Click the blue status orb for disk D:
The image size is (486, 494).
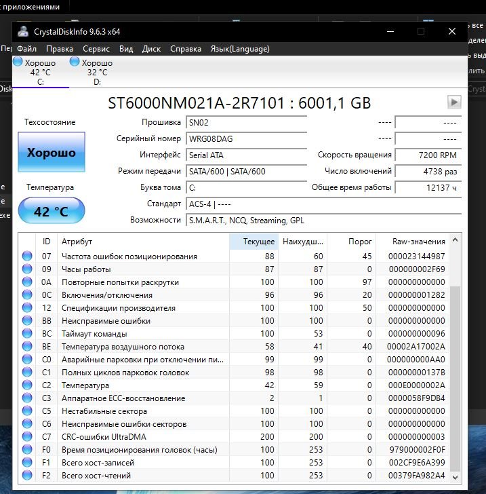coord(75,62)
